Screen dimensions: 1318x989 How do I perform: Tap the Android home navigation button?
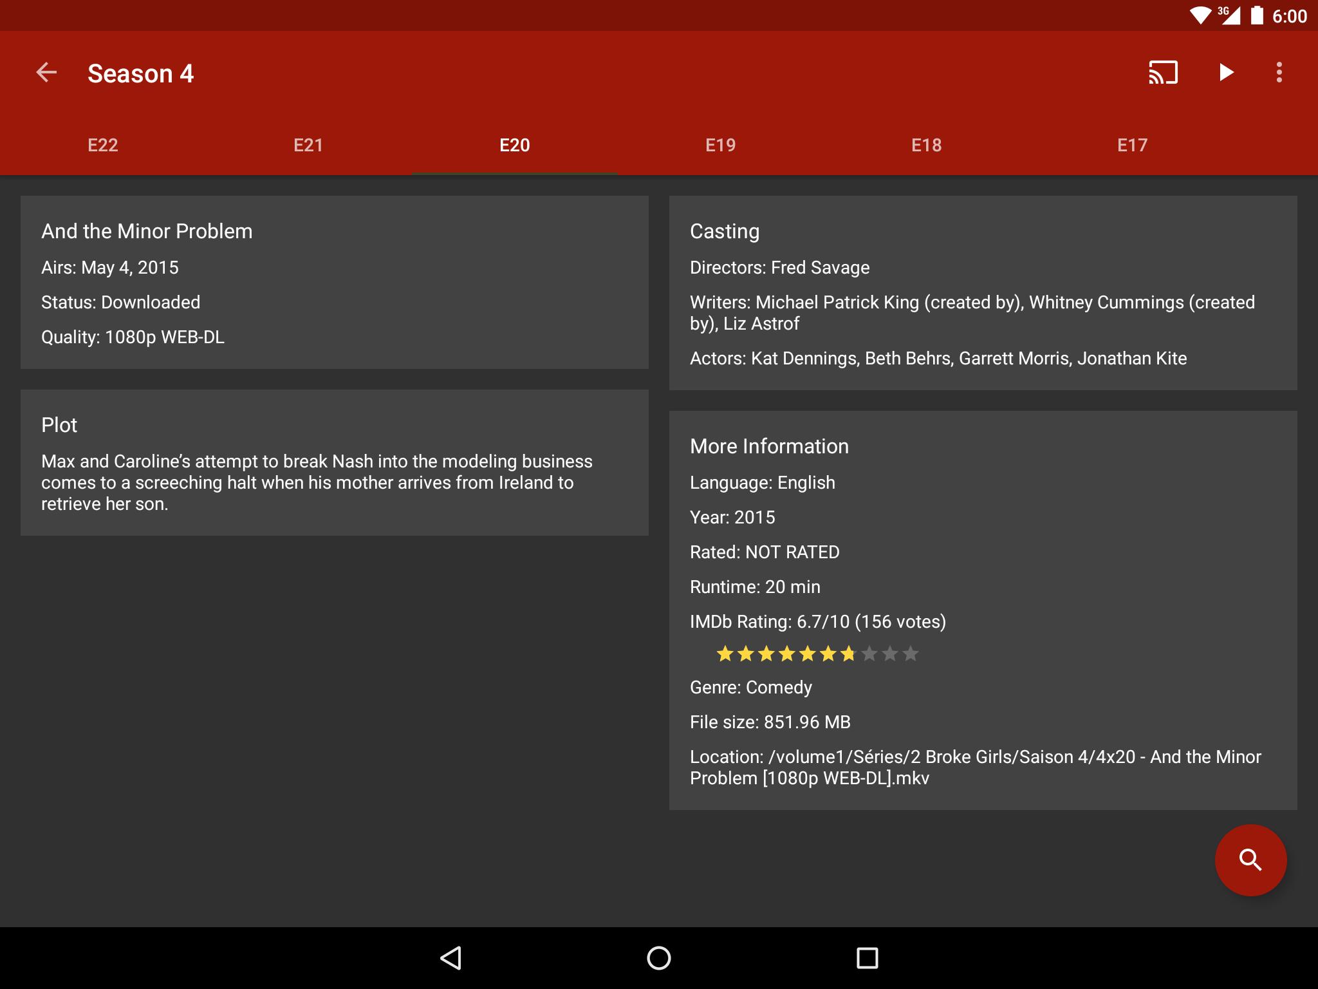659,958
